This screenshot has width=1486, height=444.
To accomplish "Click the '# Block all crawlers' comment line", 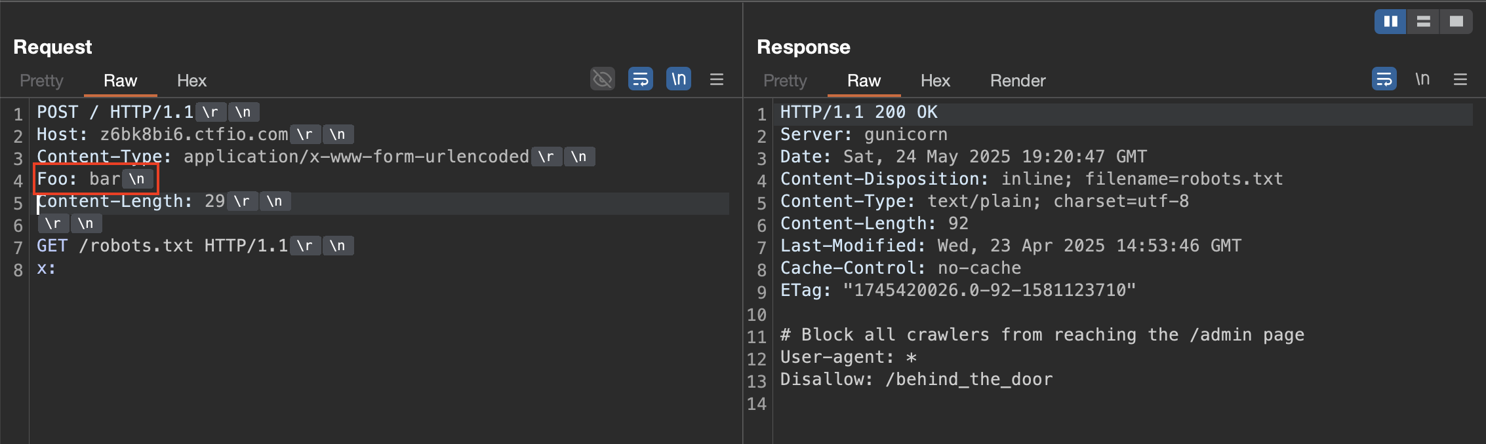I will click(x=1042, y=335).
